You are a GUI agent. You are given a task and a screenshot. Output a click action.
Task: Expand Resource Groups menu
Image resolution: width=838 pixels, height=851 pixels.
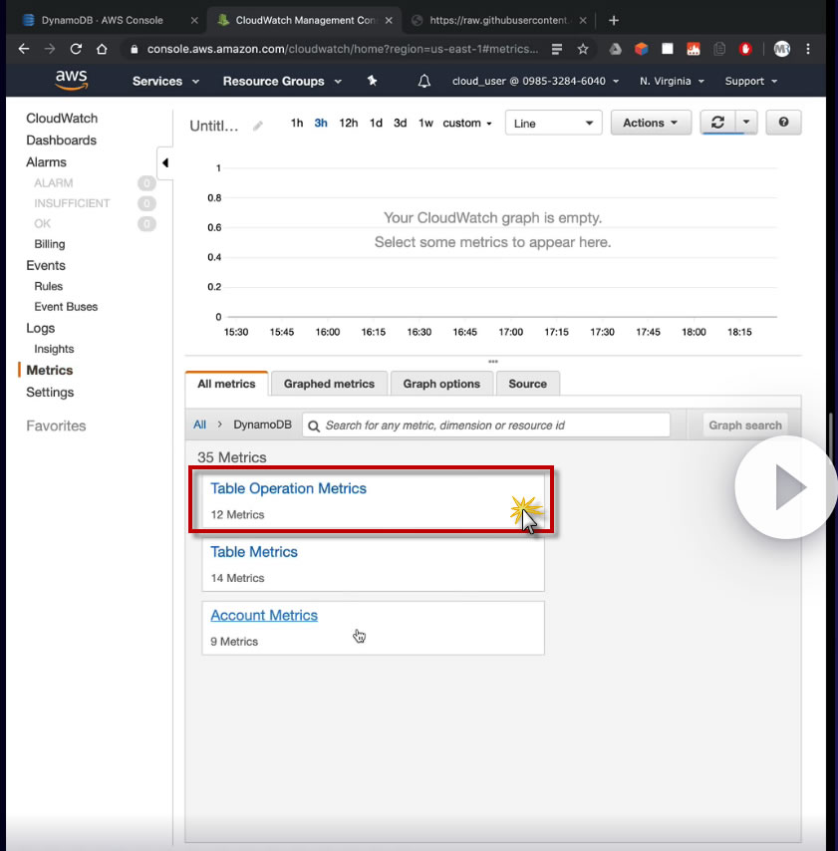pyautogui.click(x=282, y=82)
